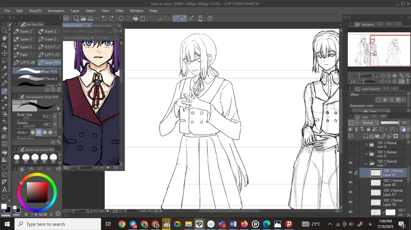This screenshot has width=411, height=230.
Task: Select the Eraser tool
Action: click(4, 129)
